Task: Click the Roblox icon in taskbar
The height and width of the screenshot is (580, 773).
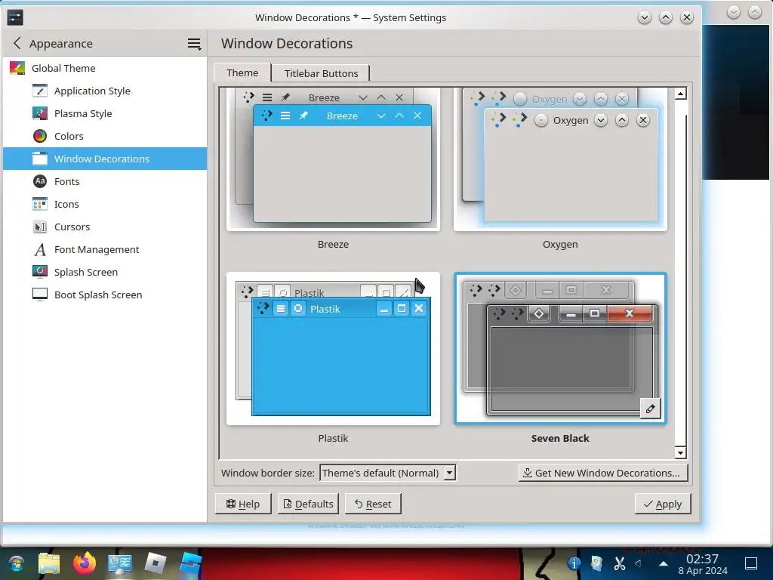Action: (156, 563)
